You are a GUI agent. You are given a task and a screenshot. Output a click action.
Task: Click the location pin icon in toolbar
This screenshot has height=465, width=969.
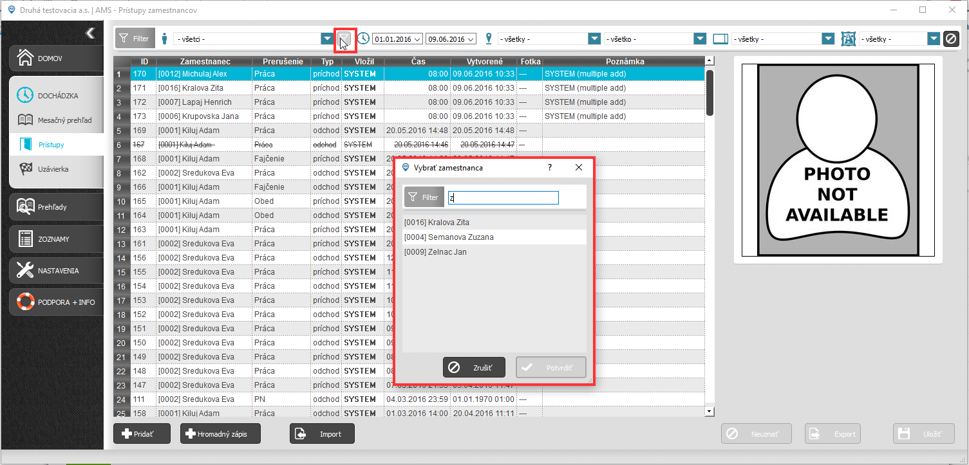[x=488, y=39]
